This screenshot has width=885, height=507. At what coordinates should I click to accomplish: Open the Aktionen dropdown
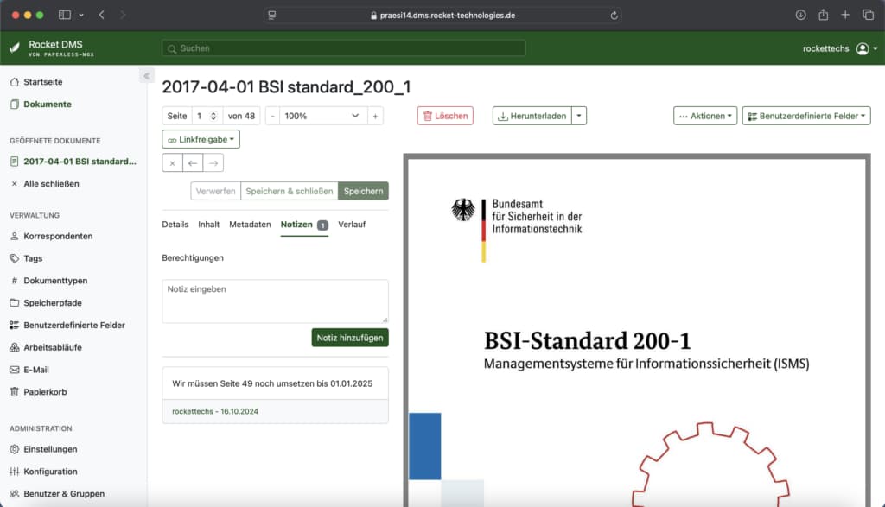tap(705, 116)
